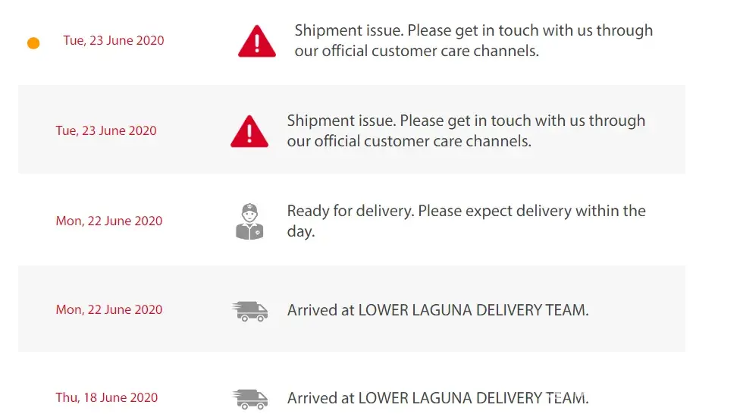740x414 pixels.
Task: Select the Thu, 18 June 2020 date
Action: click(x=107, y=397)
